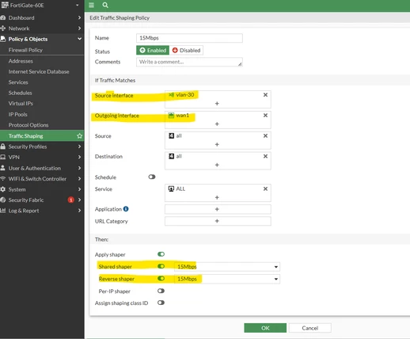Click into the Comments text field
Screen dimensions: 410x339
coord(189,62)
